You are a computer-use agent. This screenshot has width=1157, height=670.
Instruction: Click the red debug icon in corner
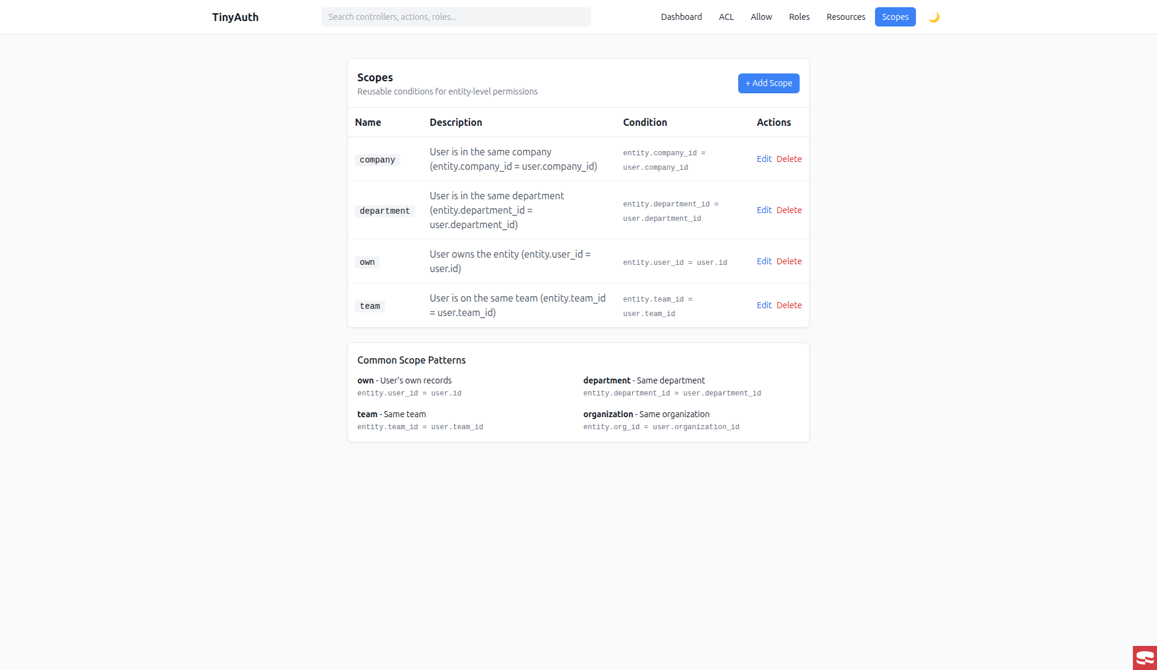1144,657
